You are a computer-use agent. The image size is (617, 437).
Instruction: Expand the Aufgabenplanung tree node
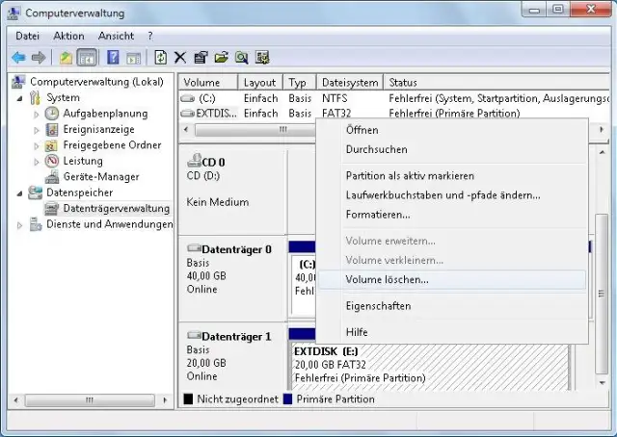coord(38,114)
